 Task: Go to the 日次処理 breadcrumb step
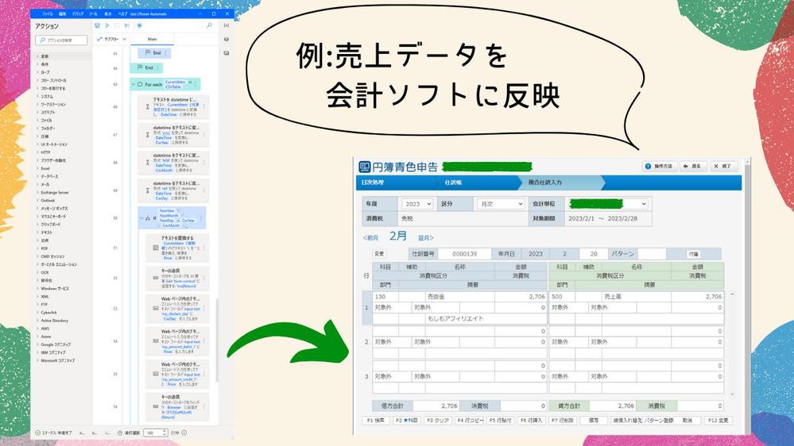(373, 183)
